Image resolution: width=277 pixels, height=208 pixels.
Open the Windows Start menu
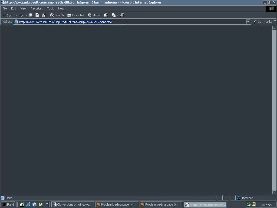point(8,205)
